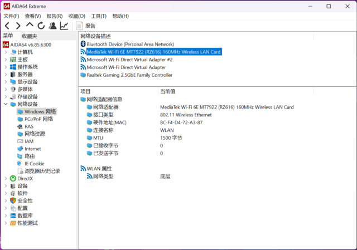Click the DirectX Xbox logo icon
Screen dimensions: 357x250
13,178
